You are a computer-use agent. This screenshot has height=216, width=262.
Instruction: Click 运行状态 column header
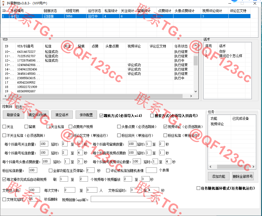tap(95, 11)
